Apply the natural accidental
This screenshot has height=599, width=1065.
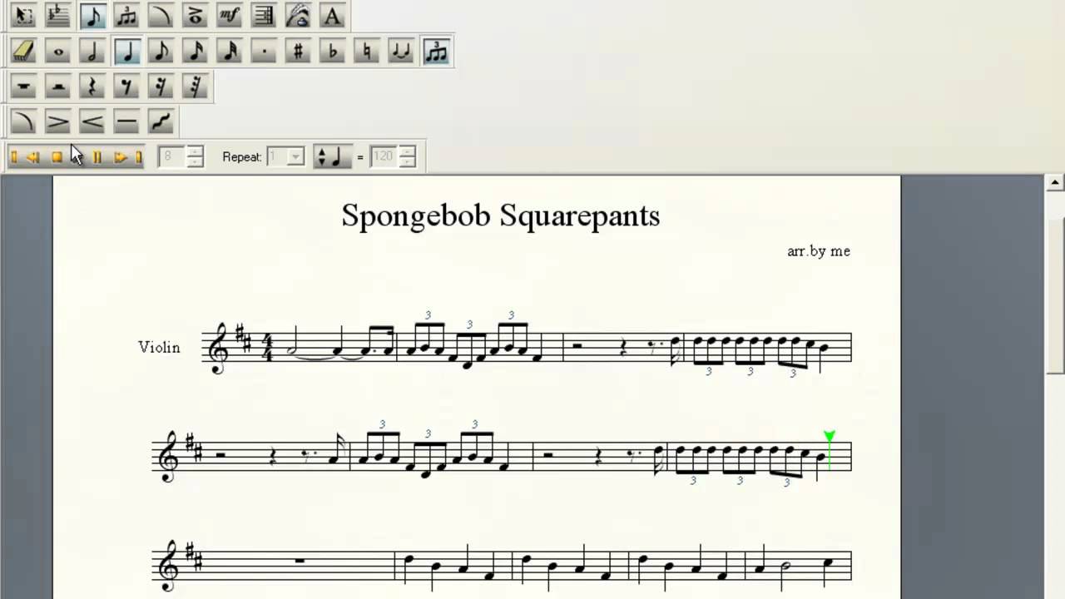point(366,52)
